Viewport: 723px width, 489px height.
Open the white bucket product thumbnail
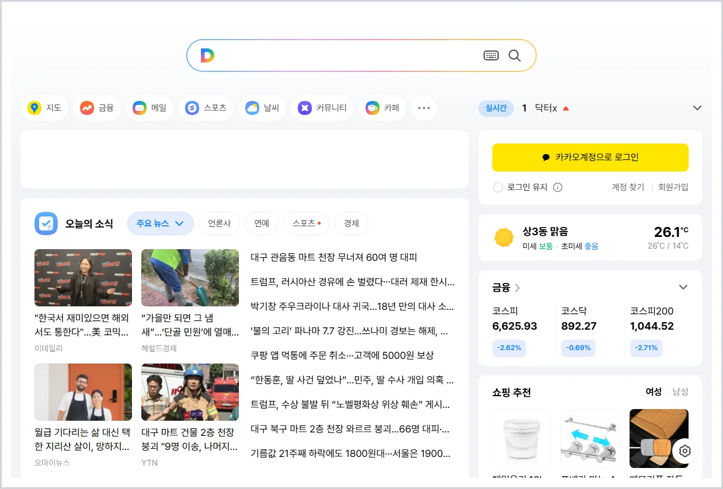tap(522, 438)
